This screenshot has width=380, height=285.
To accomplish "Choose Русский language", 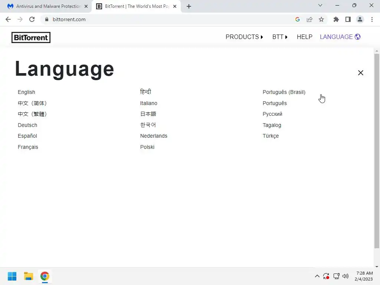I will [272, 114].
